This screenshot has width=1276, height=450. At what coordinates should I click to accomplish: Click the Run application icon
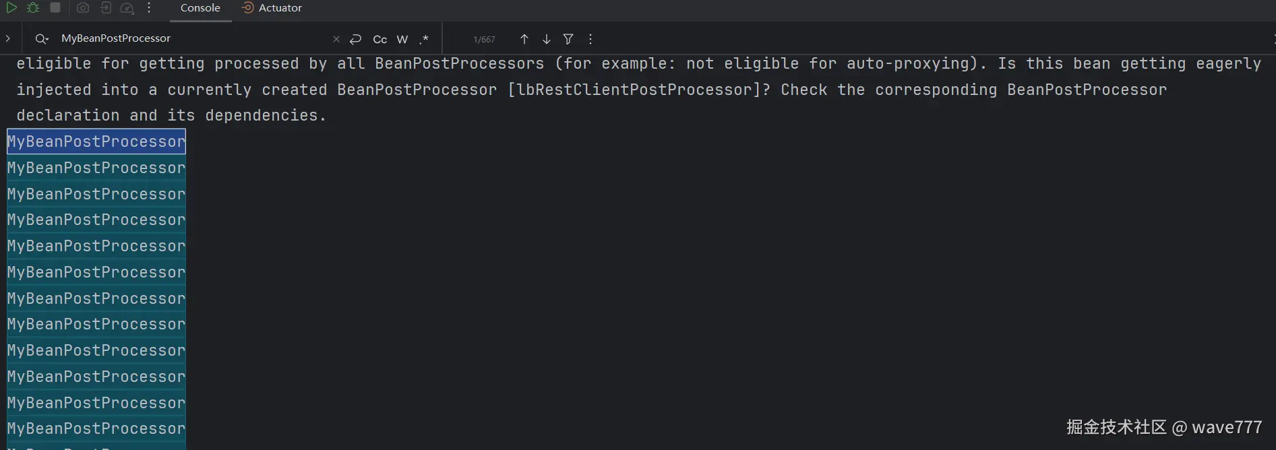[11, 8]
